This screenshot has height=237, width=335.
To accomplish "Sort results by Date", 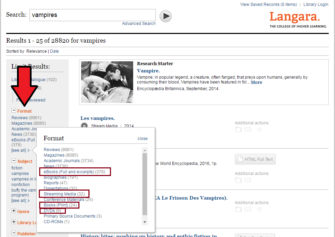I will coord(54,51).
